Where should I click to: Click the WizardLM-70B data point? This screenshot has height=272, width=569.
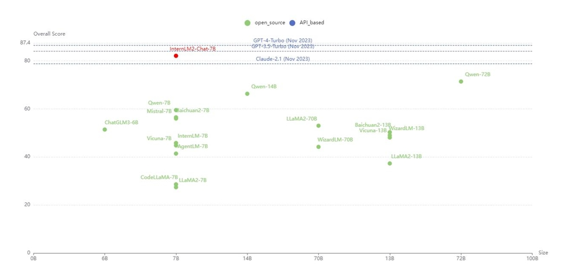(x=319, y=147)
